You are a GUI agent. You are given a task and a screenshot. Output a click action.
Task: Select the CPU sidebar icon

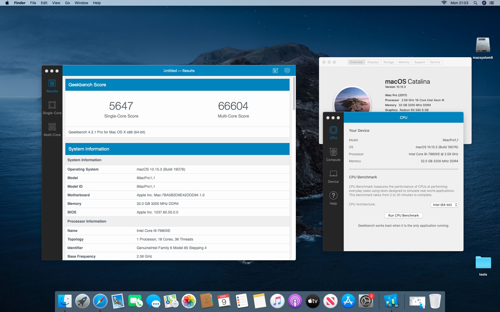pyautogui.click(x=333, y=133)
